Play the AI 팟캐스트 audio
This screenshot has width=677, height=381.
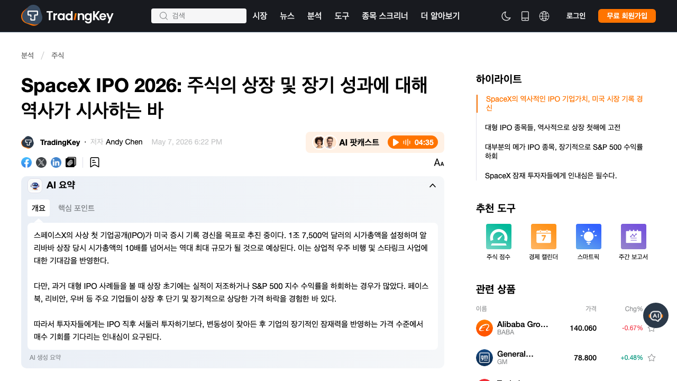point(413,142)
